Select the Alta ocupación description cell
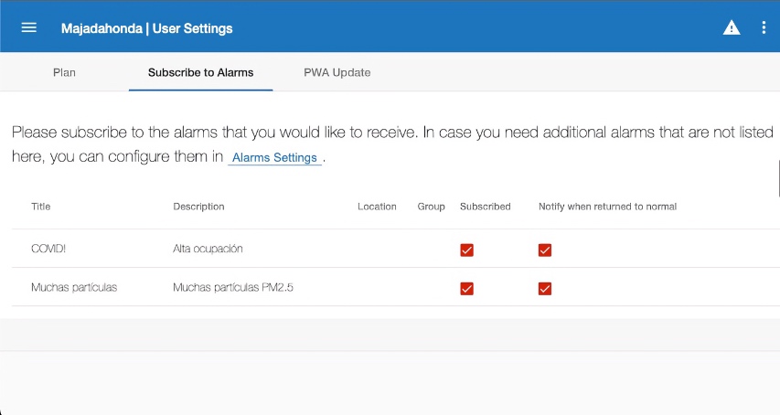The image size is (780, 415). click(x=208, y=249)
